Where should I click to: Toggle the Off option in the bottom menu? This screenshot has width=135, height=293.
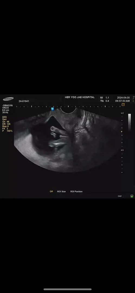tap(51, 192)
